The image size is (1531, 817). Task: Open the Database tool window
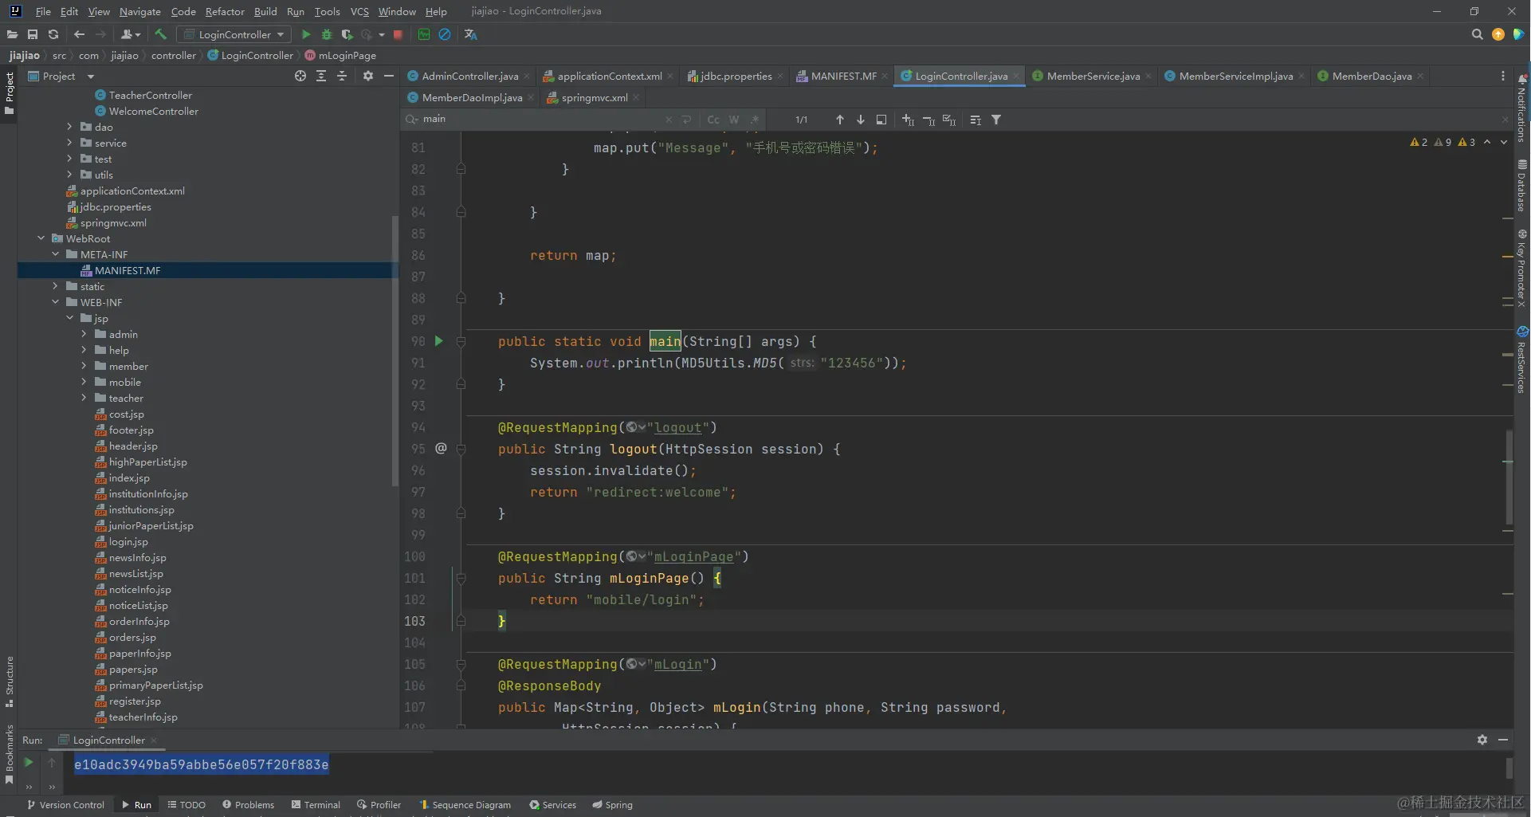(1521, 185)
